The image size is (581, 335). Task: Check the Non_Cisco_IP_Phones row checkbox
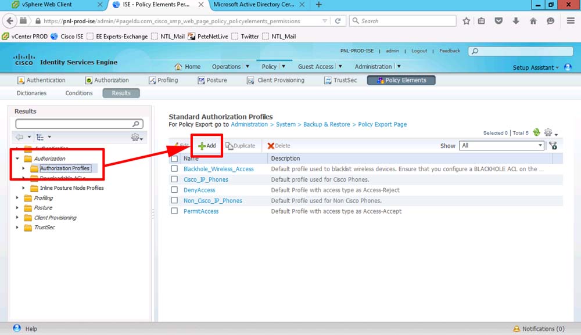coord(174,200)
